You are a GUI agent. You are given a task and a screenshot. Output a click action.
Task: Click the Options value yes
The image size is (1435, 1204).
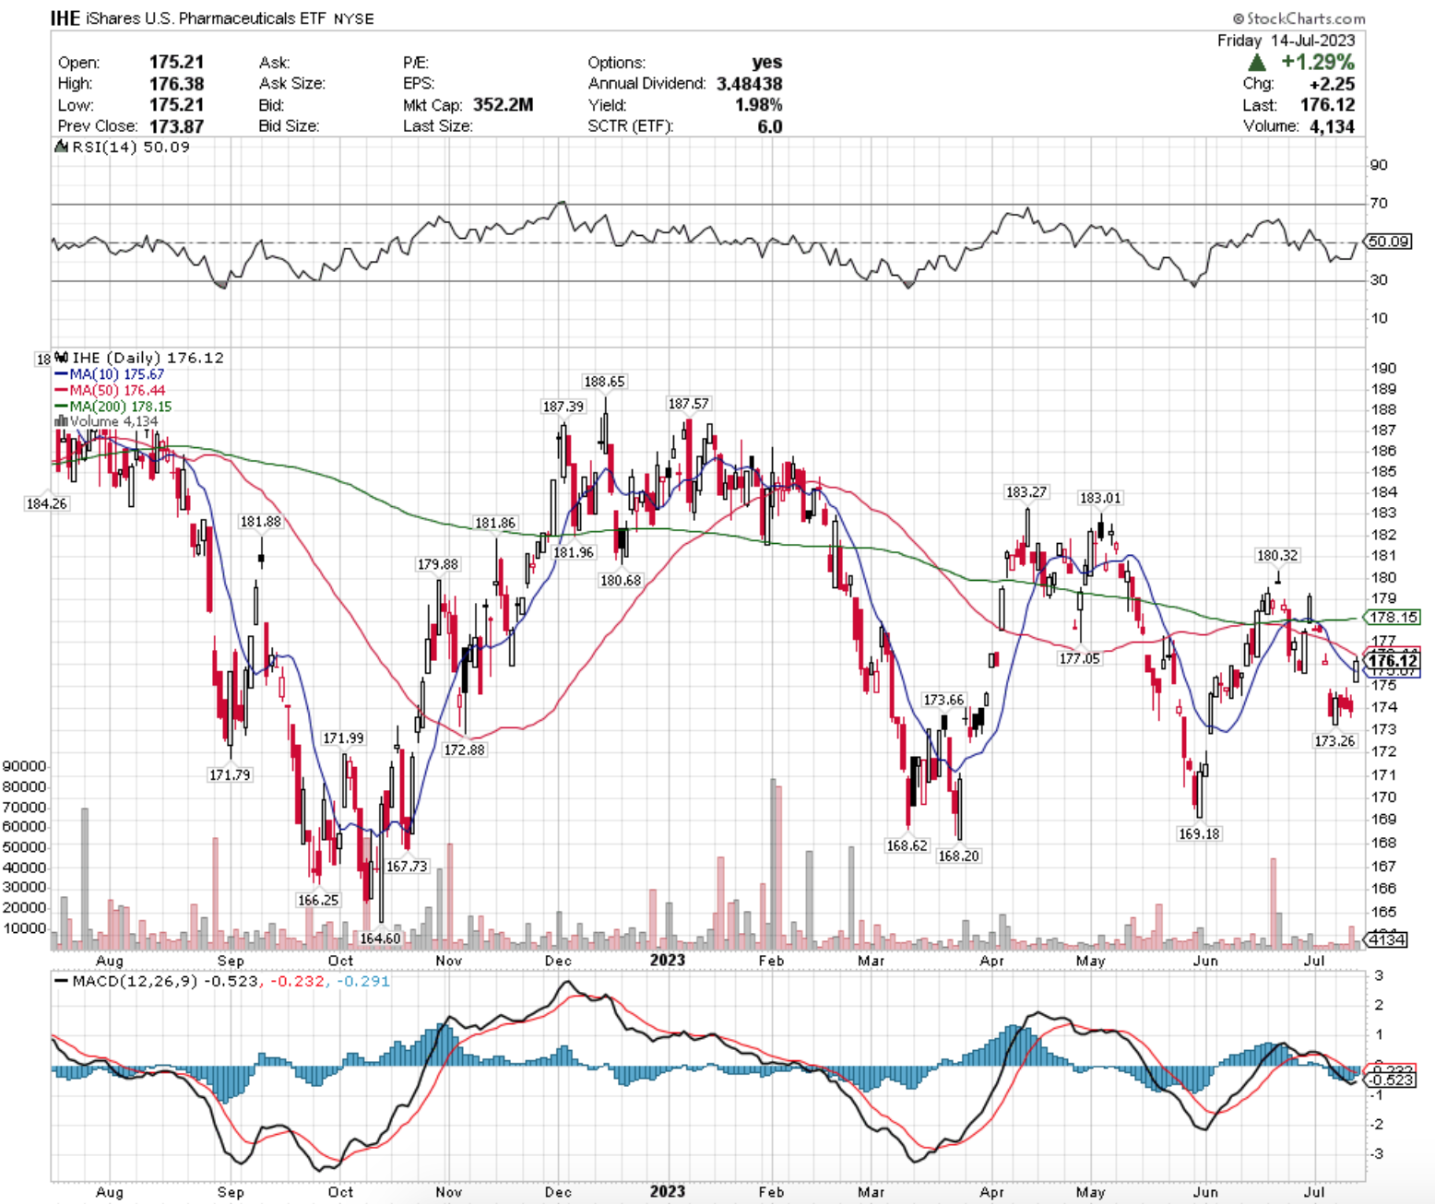[766, 62]
